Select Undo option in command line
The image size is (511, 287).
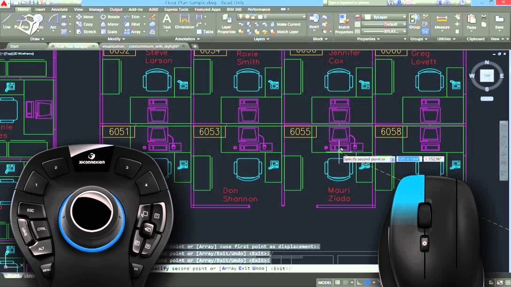pos(258,268)
